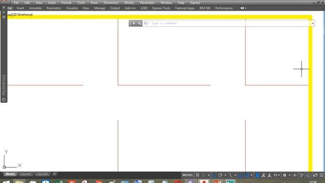
Task: Click the annotation monitor plus icon
Action: coord(295,175)
